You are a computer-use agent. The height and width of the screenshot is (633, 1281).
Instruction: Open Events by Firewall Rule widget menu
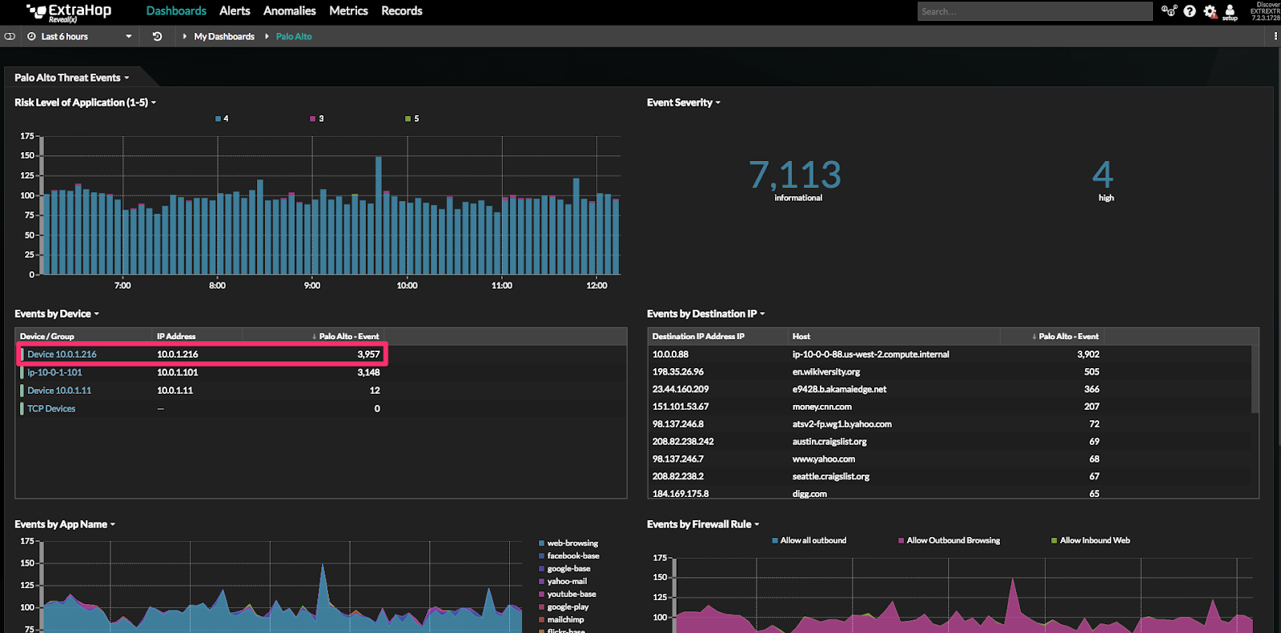[x=703, y=524]
